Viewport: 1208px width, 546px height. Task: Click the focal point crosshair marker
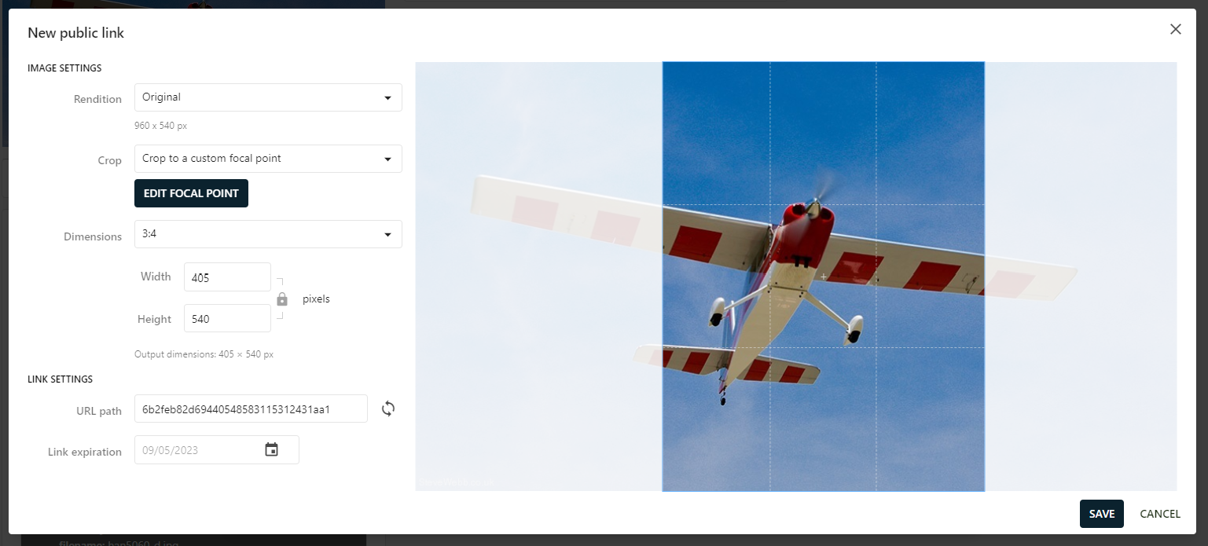pos(824,277)
